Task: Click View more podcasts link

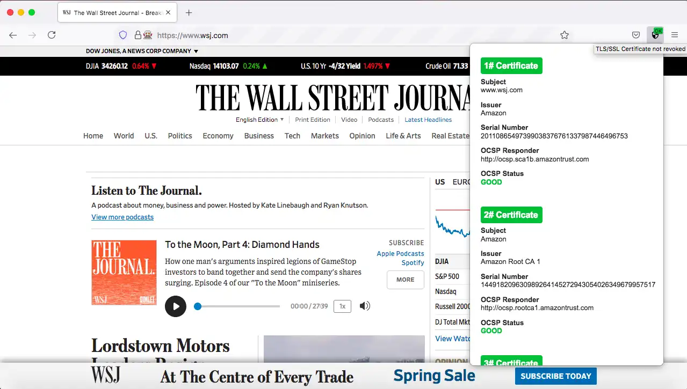Action: [122, 217]
